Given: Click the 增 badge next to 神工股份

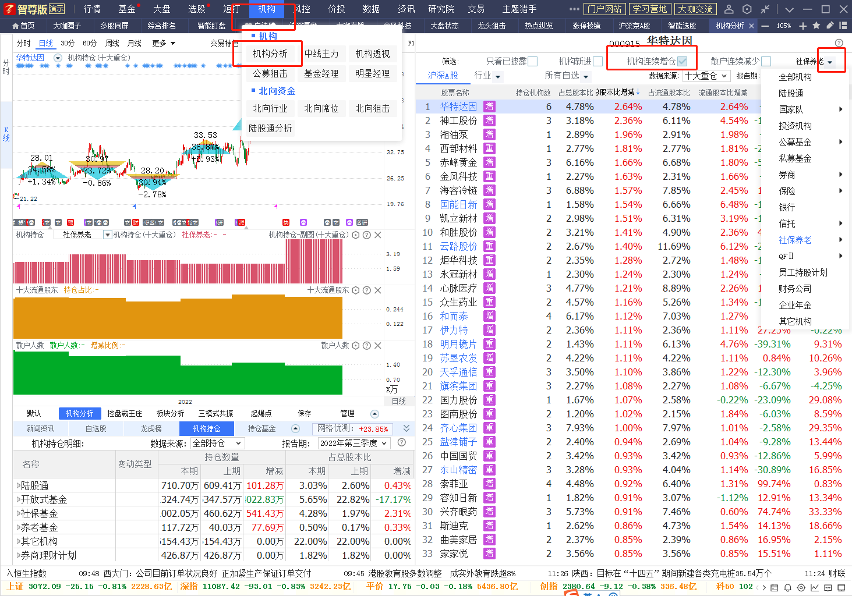Looking at the screenshot, I should (x=489, y=120).
